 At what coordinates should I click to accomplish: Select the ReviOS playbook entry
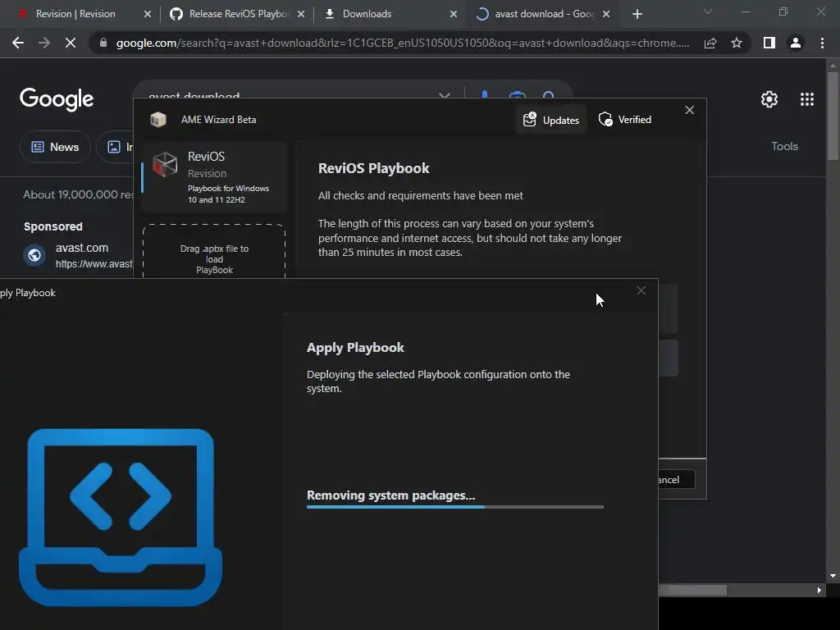pyautogui.click(x=214, y=177)
